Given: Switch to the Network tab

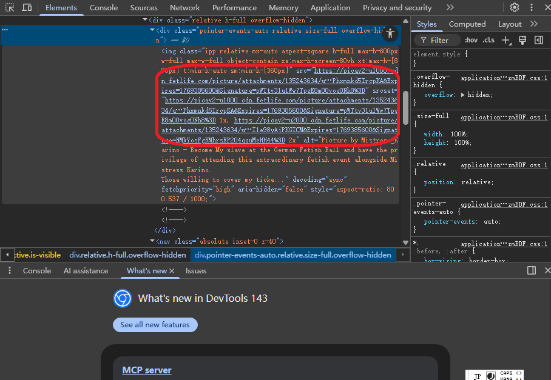Looking at the screenshot, I should (184, 8).
